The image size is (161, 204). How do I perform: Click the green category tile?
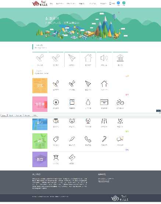pos(40,141)
